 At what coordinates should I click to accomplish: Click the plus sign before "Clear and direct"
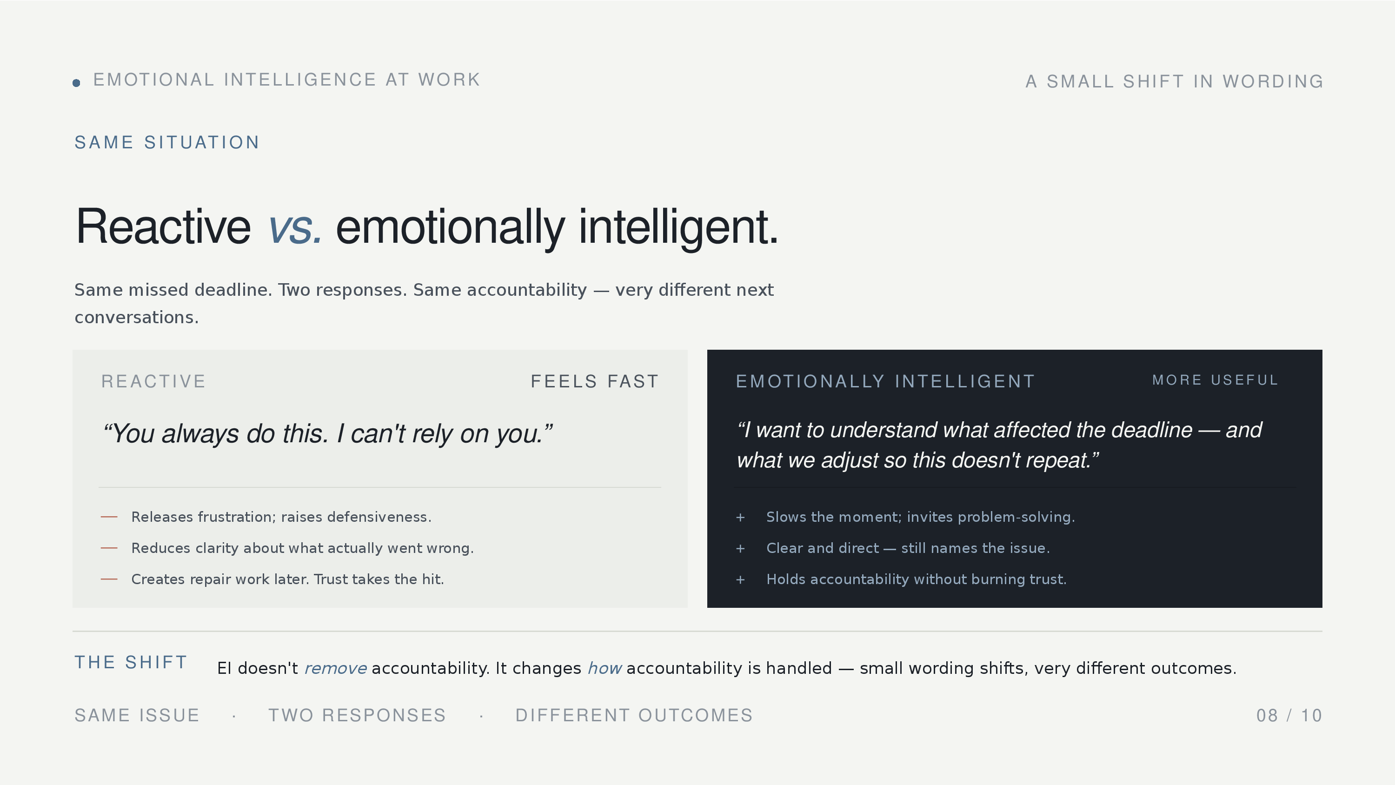pyautogui.click(x=740, y=549)
